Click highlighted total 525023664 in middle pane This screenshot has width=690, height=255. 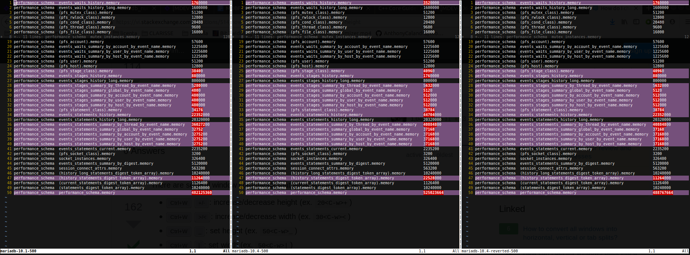pos(433,193)
